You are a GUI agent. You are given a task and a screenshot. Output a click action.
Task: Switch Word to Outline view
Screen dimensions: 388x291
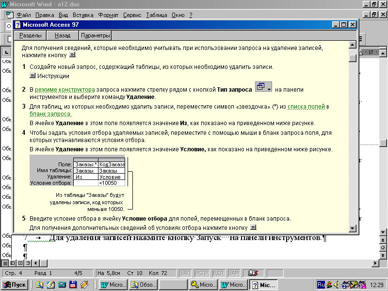tap(28, 263)
